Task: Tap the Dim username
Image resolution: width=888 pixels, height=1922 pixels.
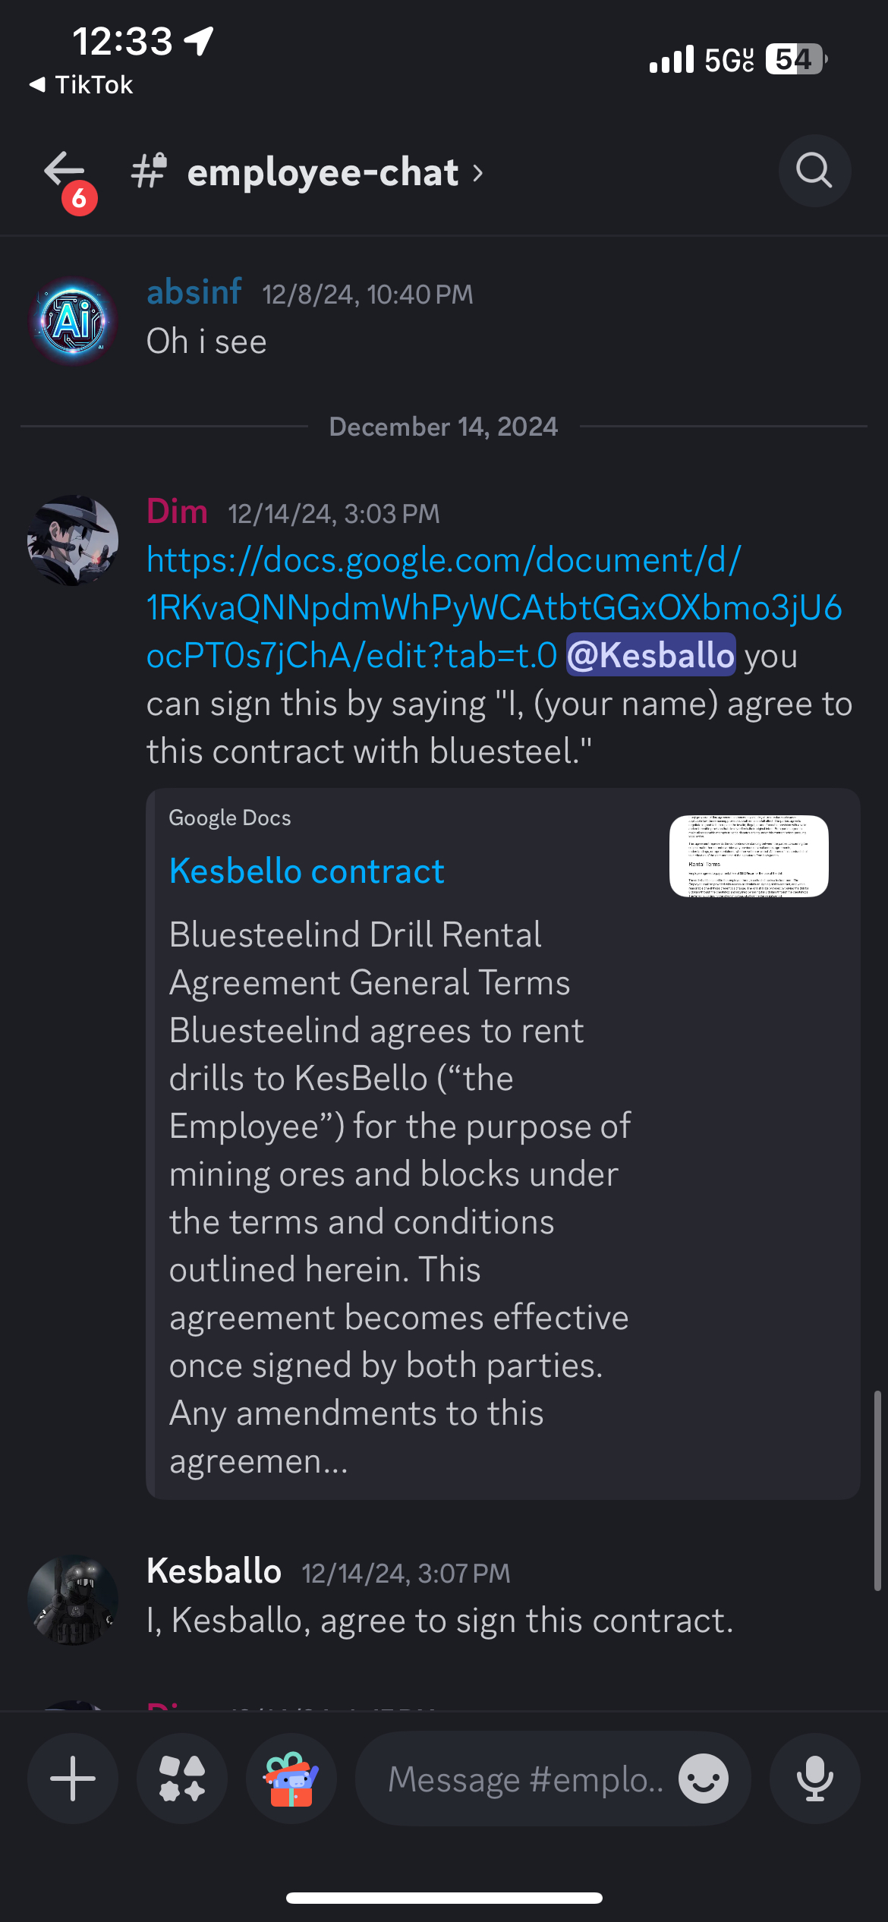Action: click(x=177, y=512)
